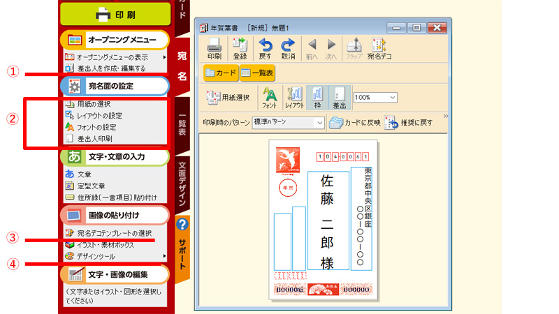Click the postal code boxes on the postcard
Viewport: 559px width, 314px height.
click(342, 156)
